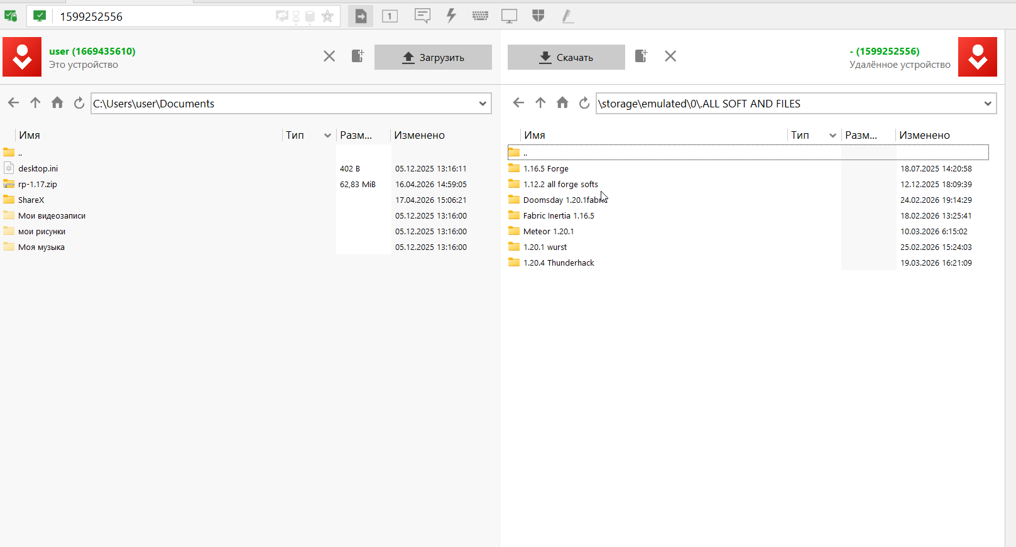Delete selected remote file with X icon
Image resolution: width=1016 pixels, height=547 pixels.
pos(670,57)
